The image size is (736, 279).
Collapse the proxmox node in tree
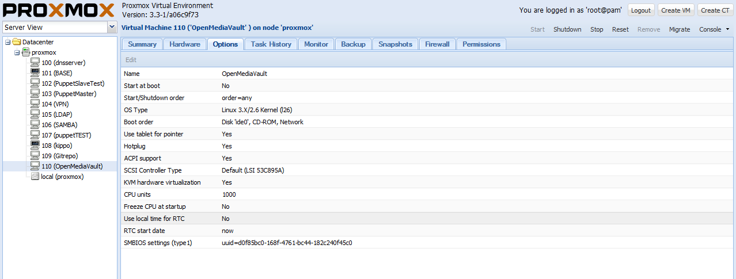click(x=17, y=52)
